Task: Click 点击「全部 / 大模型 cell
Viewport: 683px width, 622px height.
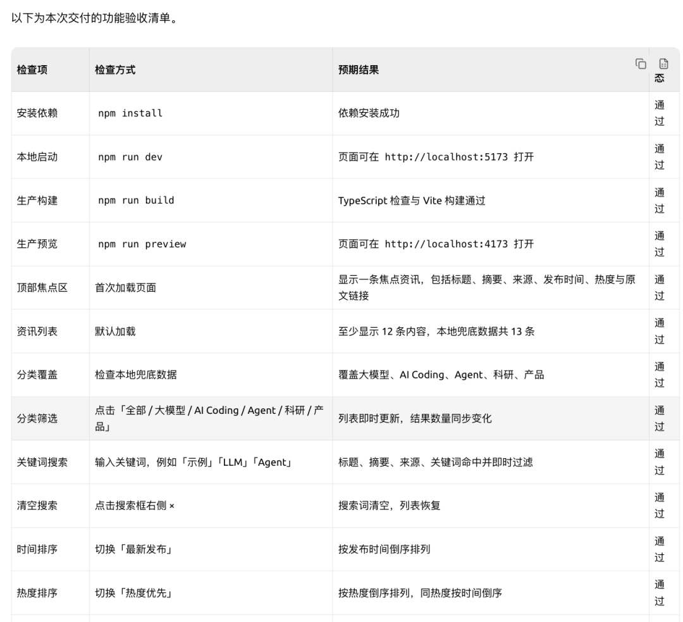Action: [x=209, y=418]
